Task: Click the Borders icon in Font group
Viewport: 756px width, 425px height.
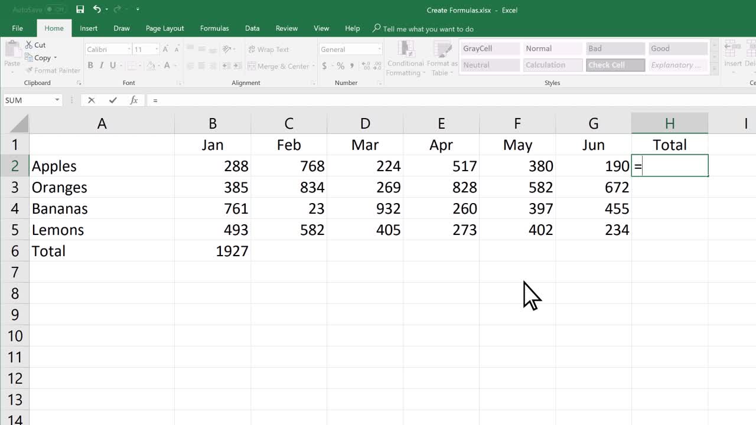Action: pyautogui.click(x=133, y=66)
